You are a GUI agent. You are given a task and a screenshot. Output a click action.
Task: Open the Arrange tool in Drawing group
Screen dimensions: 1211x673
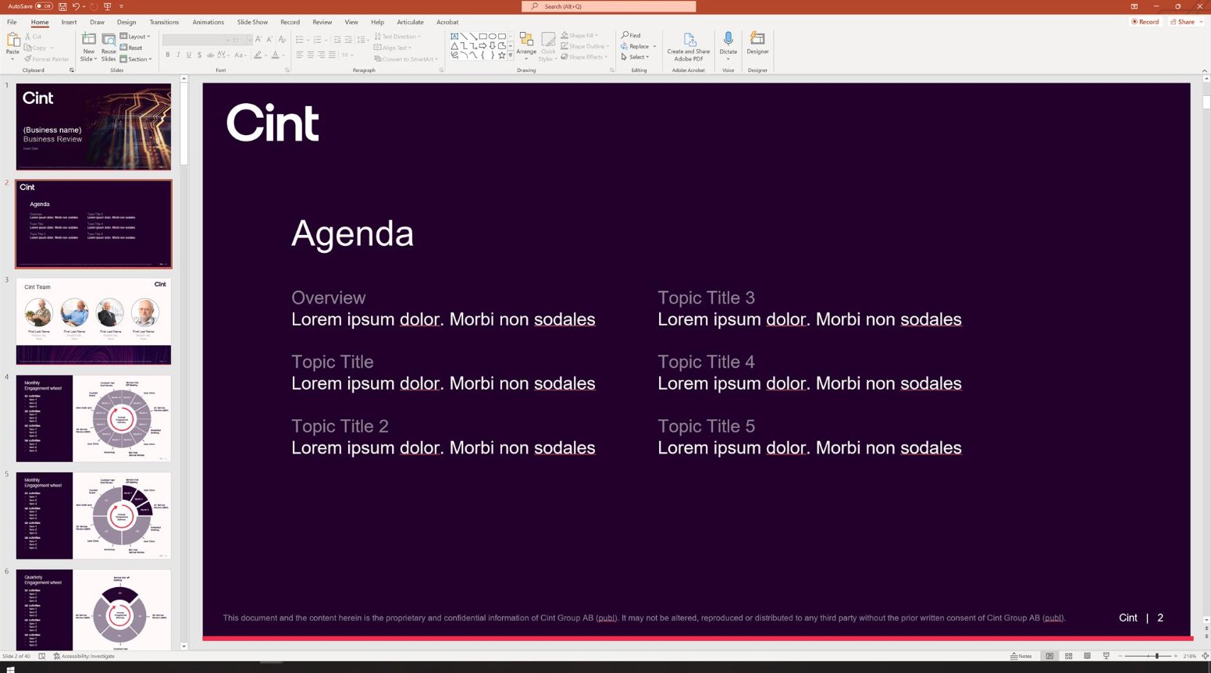tap(526, 46)
